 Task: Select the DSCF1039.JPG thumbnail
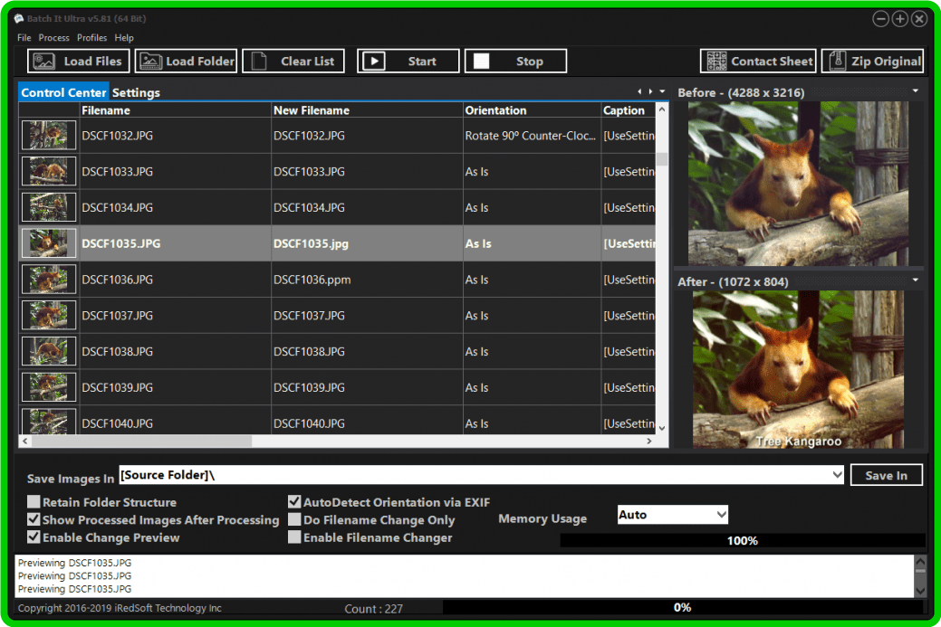49,387
